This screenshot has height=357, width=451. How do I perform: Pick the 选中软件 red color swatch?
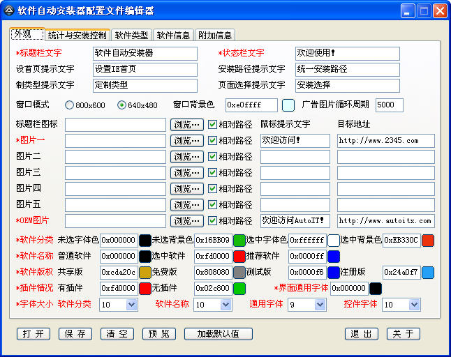239,257
